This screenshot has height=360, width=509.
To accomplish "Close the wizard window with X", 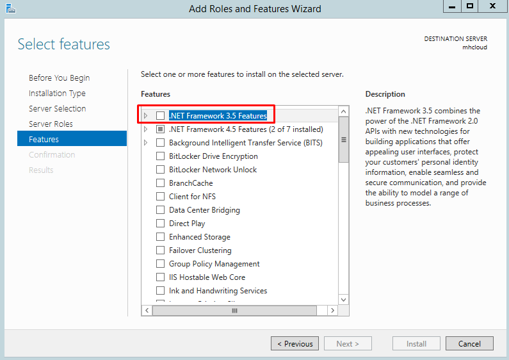I will (x=493, y=6).
